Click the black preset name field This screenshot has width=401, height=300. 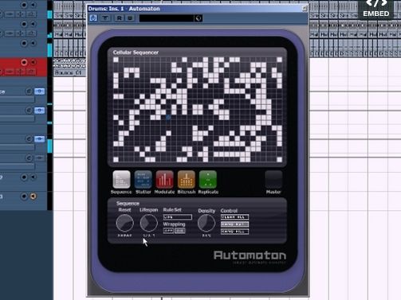pos(167,18)
